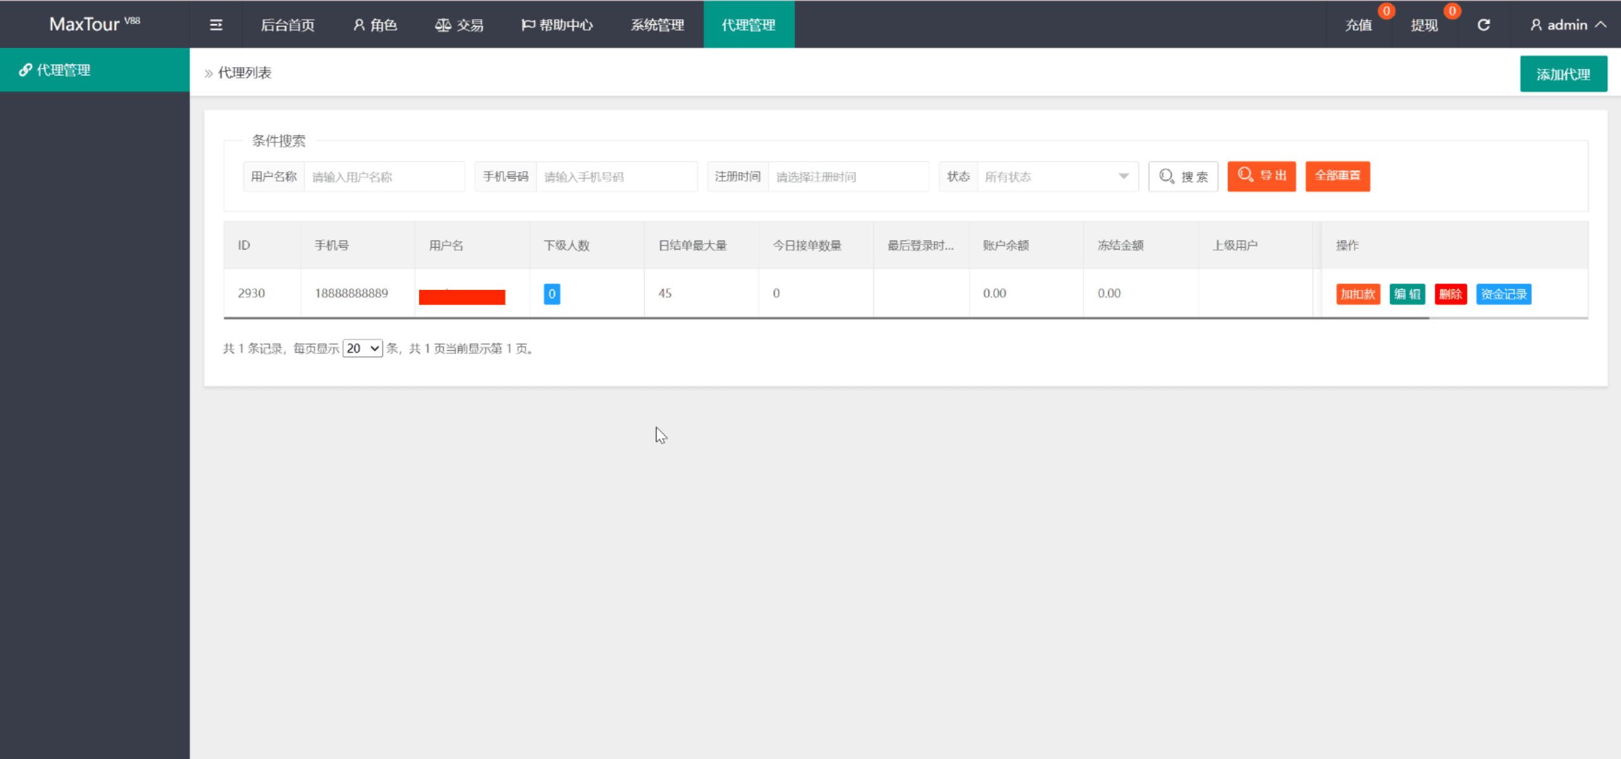Image resolution: width=1621 pixels, height=759 pixels.
Task: Click the sidebar collapse hamburger icon
Action: [x=216, y=25]
